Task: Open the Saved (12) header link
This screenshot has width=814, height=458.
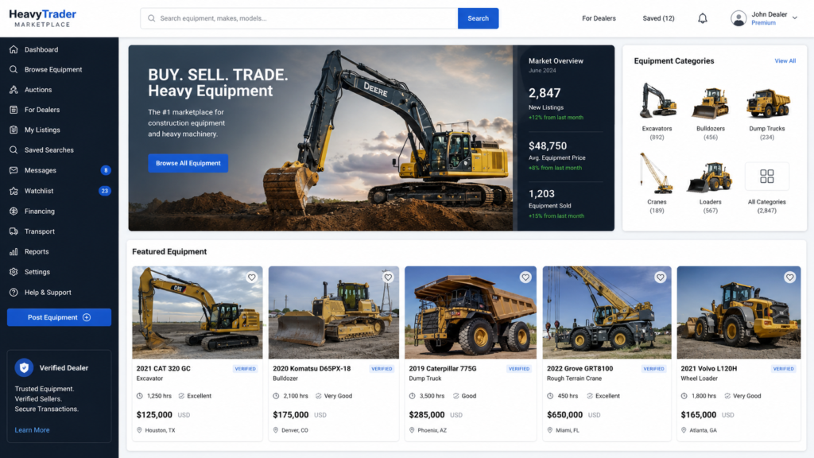Action: (x=658, y=18)
